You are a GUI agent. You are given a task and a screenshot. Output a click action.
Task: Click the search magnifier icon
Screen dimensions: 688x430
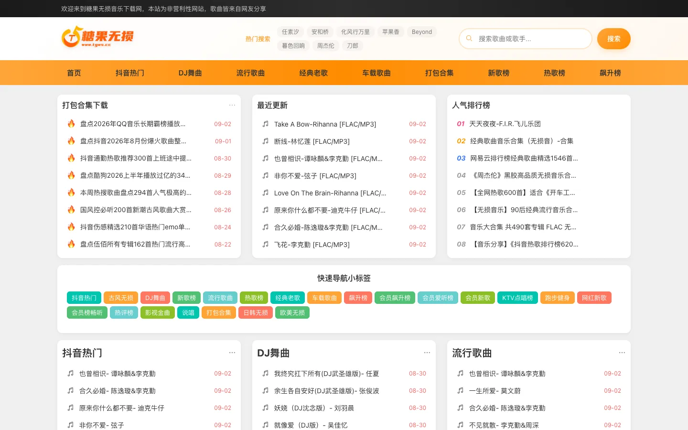pyautogui.click(x=469, y=39)
